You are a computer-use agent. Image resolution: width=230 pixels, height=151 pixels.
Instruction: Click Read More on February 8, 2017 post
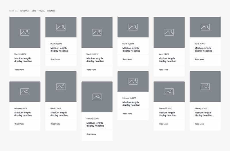[x=200, y=124]
